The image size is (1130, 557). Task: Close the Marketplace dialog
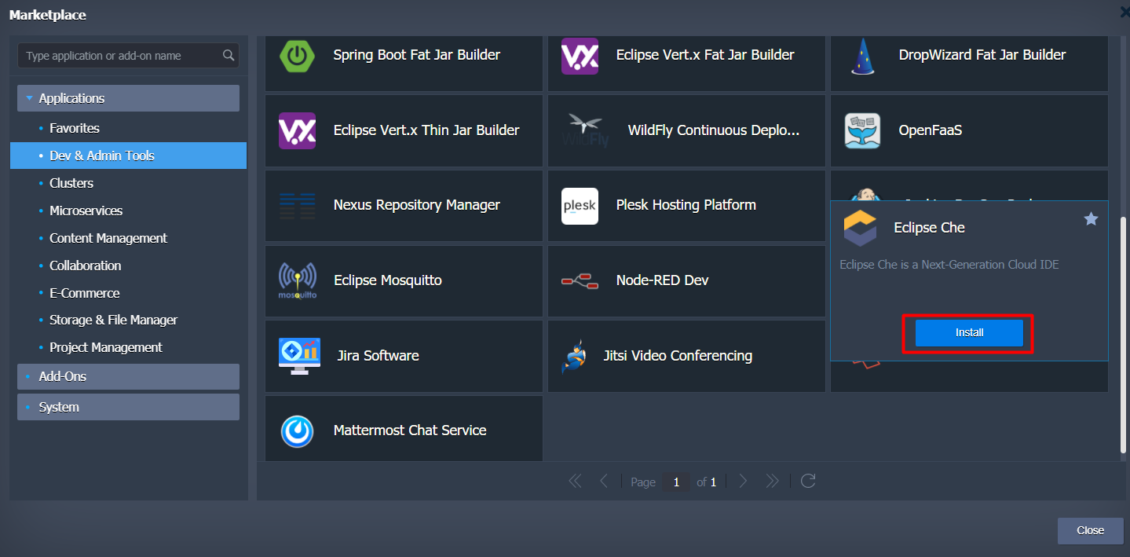pyautogui.click(x=1090, y=530)
